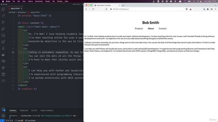Viewport: 218px width, 122px height.
Task: Open the Projects link on the page
Action: tap(139, 28)
